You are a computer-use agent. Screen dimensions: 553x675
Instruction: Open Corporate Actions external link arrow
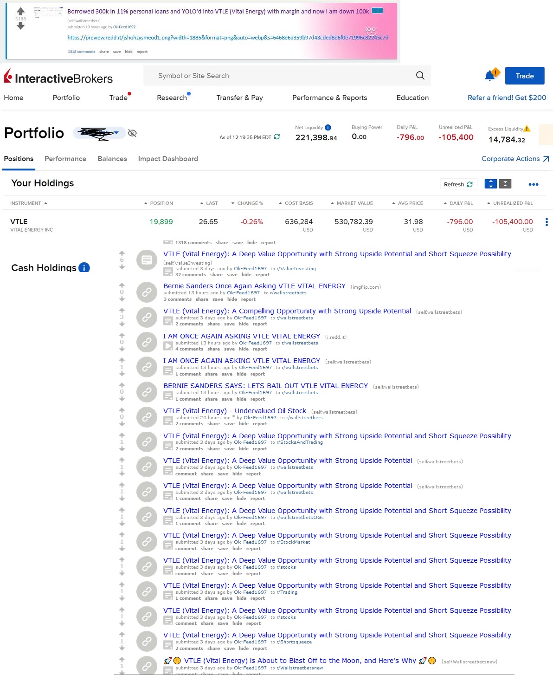pos(546,159)
